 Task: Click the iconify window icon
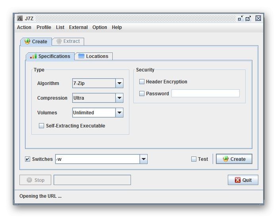(240, 18)
